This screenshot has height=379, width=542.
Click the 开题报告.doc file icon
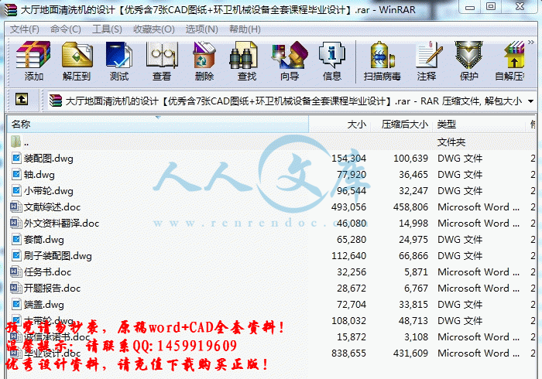pyautogui.click(x=16, y=288)
